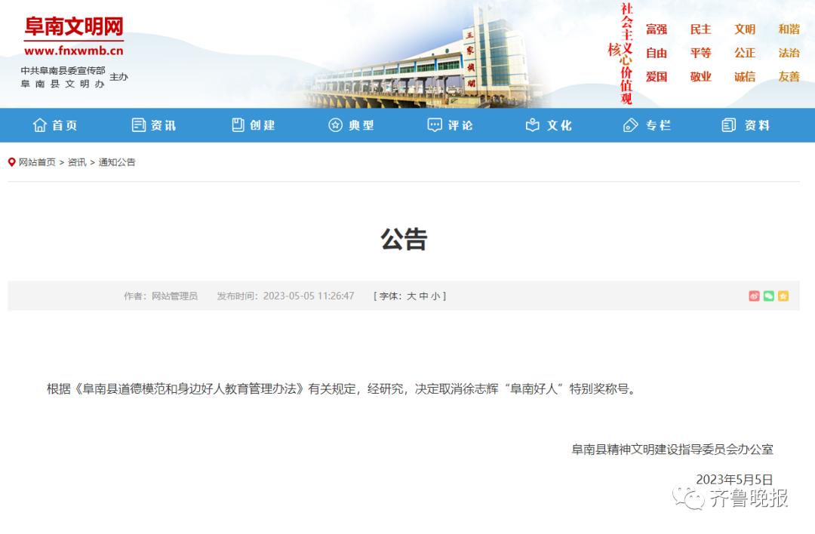Follow the 资讯 breadcrumb link
The image size is (815, 534).
coord(77,162)
